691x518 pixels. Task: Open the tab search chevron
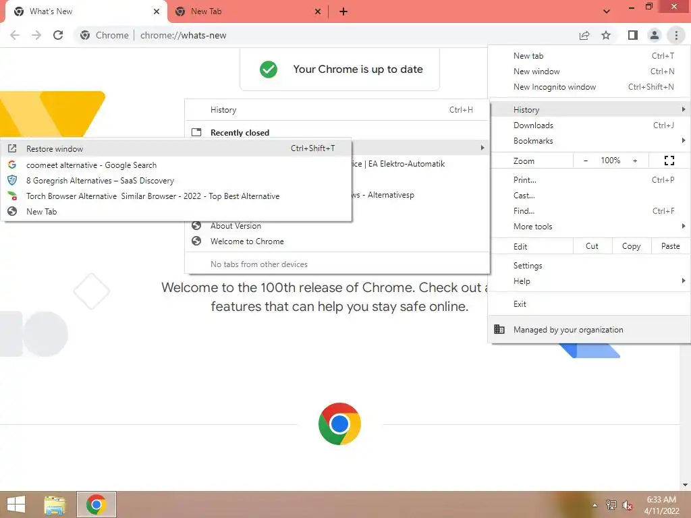[x=607, y=11]
